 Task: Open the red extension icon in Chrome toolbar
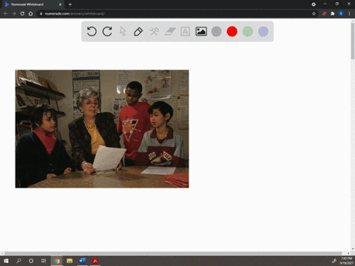click(324, 13)
